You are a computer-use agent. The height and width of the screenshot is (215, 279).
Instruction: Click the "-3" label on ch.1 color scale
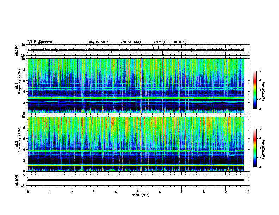(x=260, y=71)
